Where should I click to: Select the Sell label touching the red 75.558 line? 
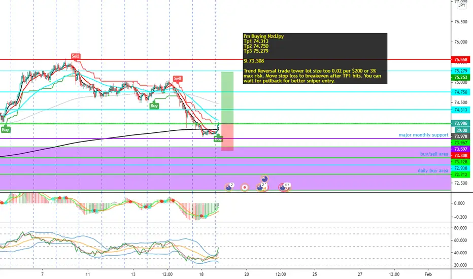[x=76, y=56]
